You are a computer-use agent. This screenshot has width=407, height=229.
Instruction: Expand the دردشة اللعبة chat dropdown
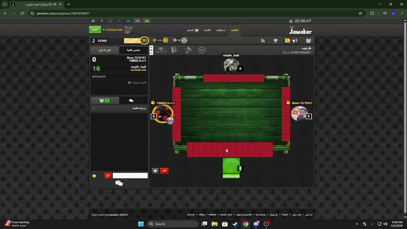point(119,108)
